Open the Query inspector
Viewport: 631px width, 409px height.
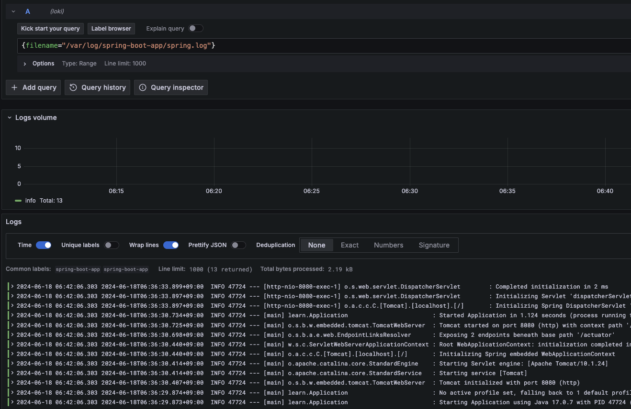[x=171, y=87]
